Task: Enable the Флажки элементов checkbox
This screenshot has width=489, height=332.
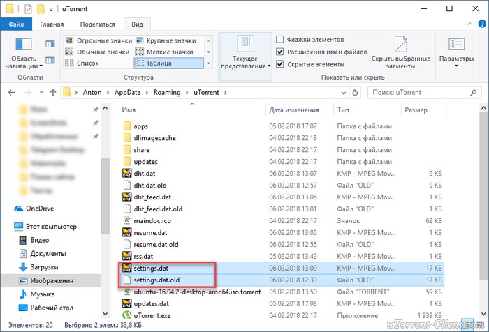Action: pos(279,39)
